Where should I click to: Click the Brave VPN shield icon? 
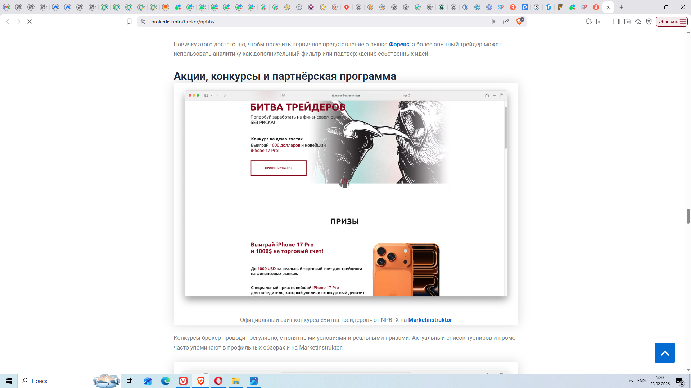[649, 22]
